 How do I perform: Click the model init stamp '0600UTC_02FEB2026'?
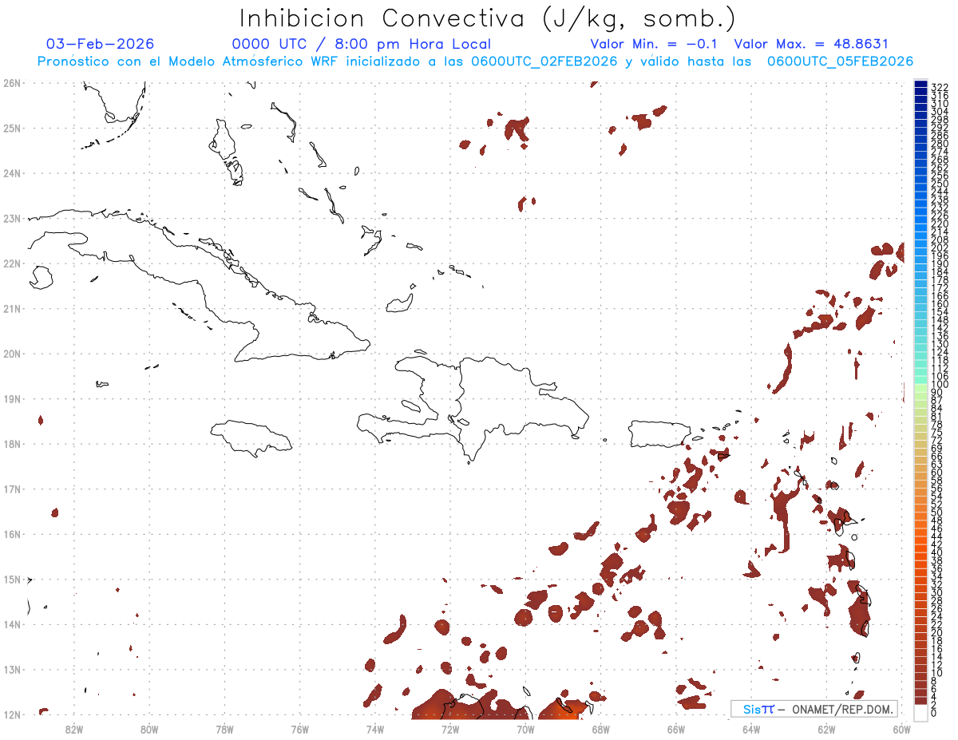[544, 61]
